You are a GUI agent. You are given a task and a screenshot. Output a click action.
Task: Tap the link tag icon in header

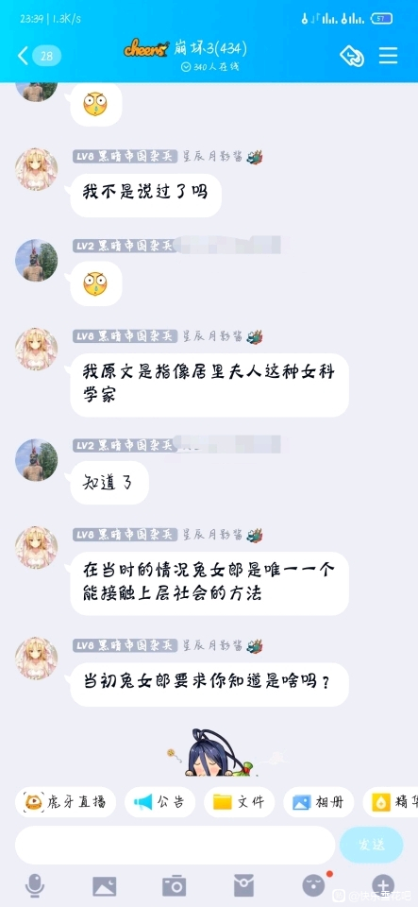click(352, 56)
